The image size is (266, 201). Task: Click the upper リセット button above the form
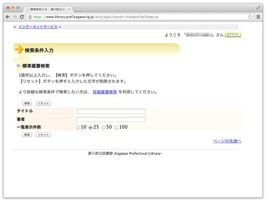point(43,103)
